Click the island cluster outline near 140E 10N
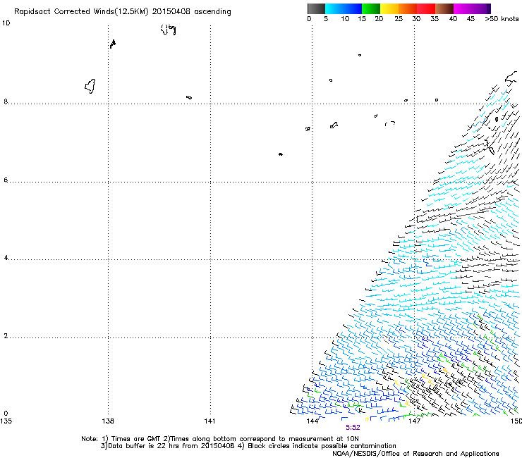522x458 pixels. click(168, 30)
